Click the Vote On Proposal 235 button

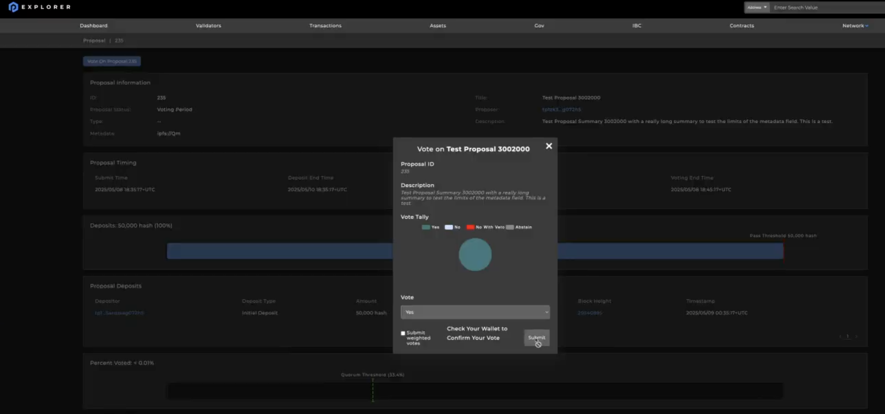[112, 61]
